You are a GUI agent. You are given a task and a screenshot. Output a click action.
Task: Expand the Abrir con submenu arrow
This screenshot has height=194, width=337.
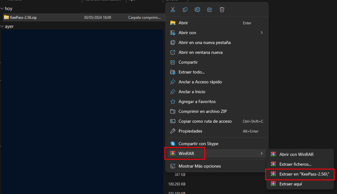(262, 33)
